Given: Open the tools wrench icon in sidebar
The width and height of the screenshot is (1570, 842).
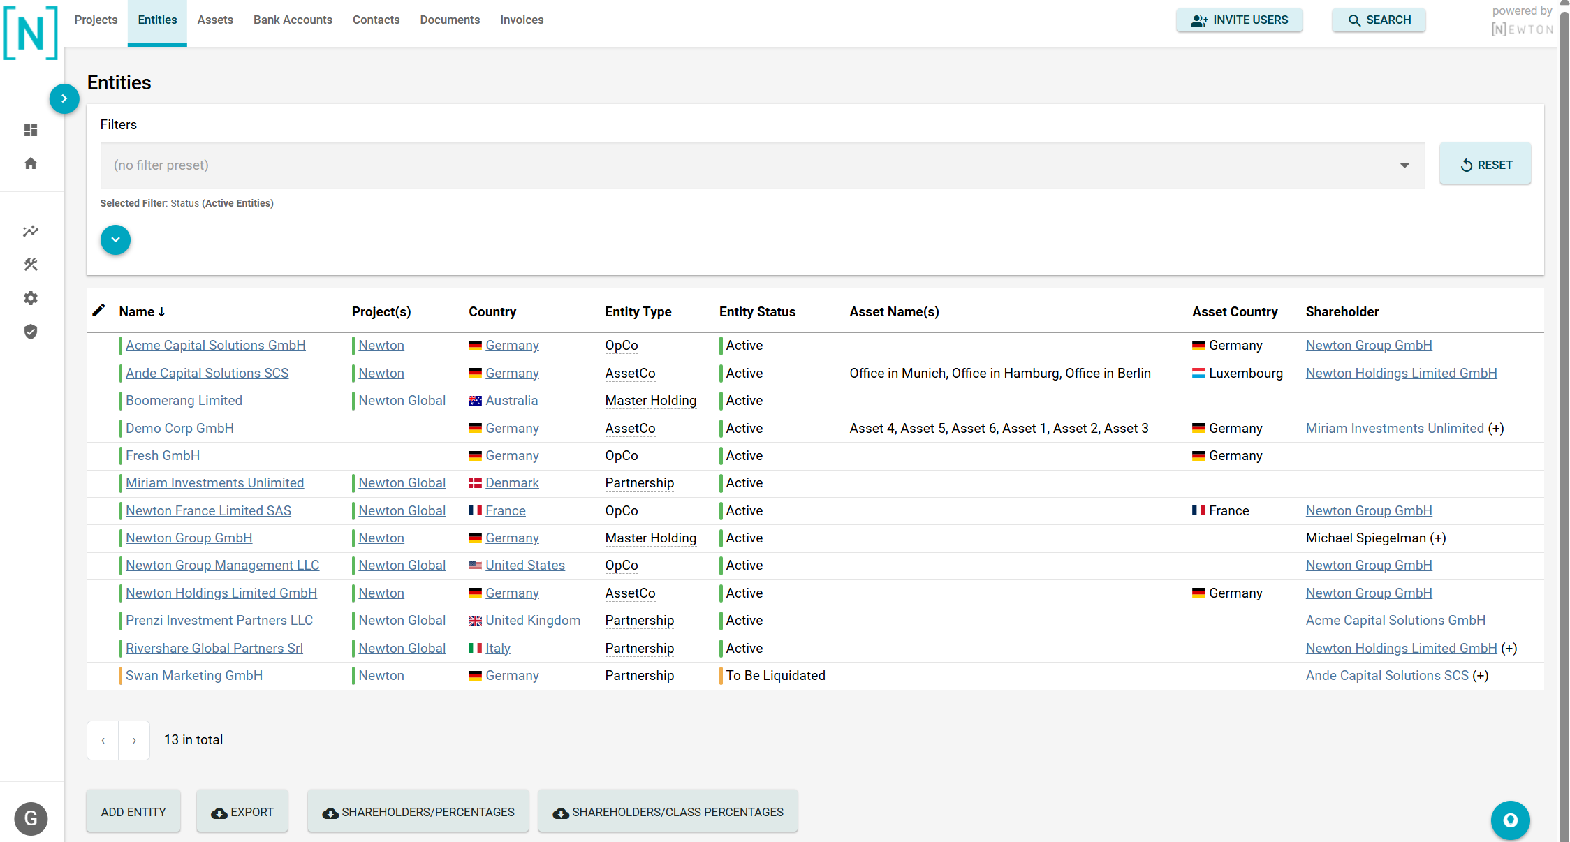Looking at the screenshot, I should pos(31,265).
